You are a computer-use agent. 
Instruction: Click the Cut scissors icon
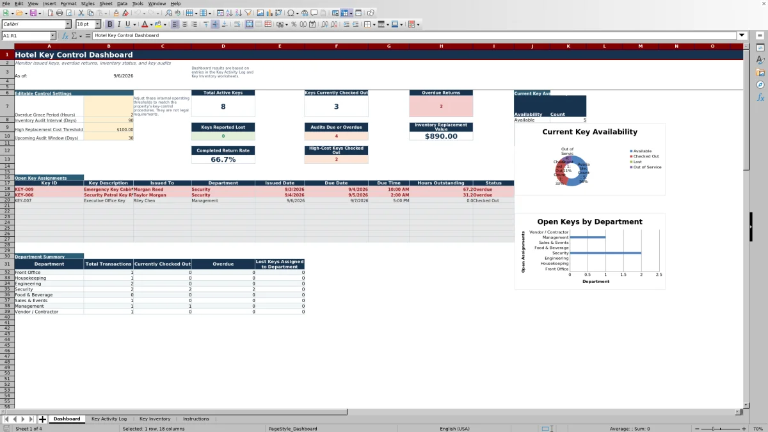(x=81, y=13)
